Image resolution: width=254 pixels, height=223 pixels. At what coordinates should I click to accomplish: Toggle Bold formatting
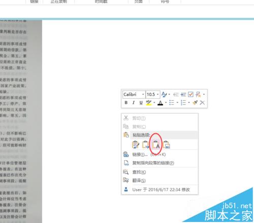(x=126, y=102)
